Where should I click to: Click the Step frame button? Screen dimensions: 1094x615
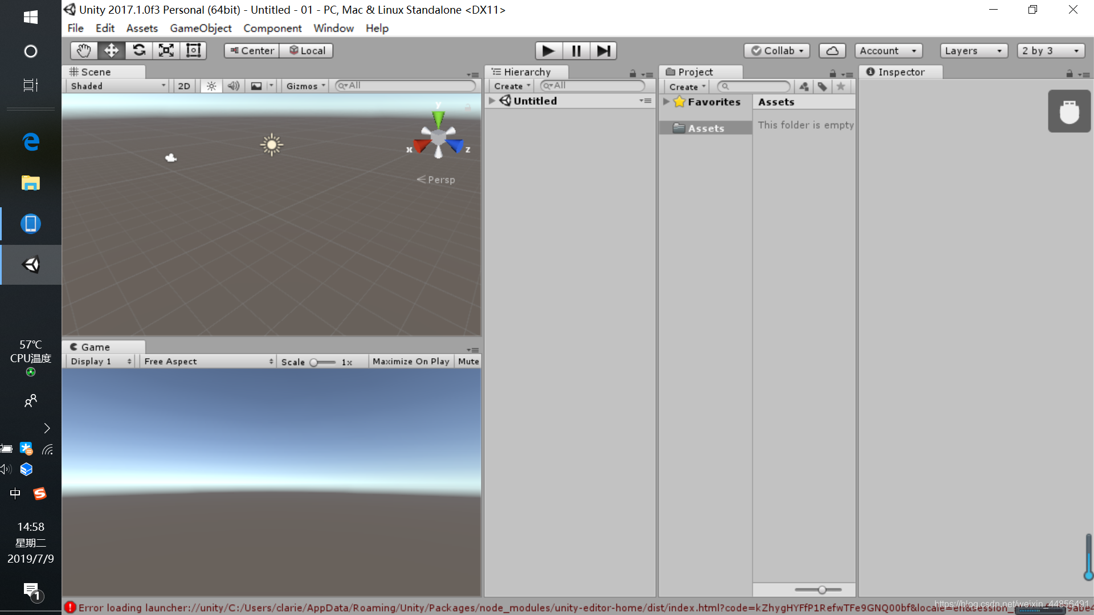(603, 51)
